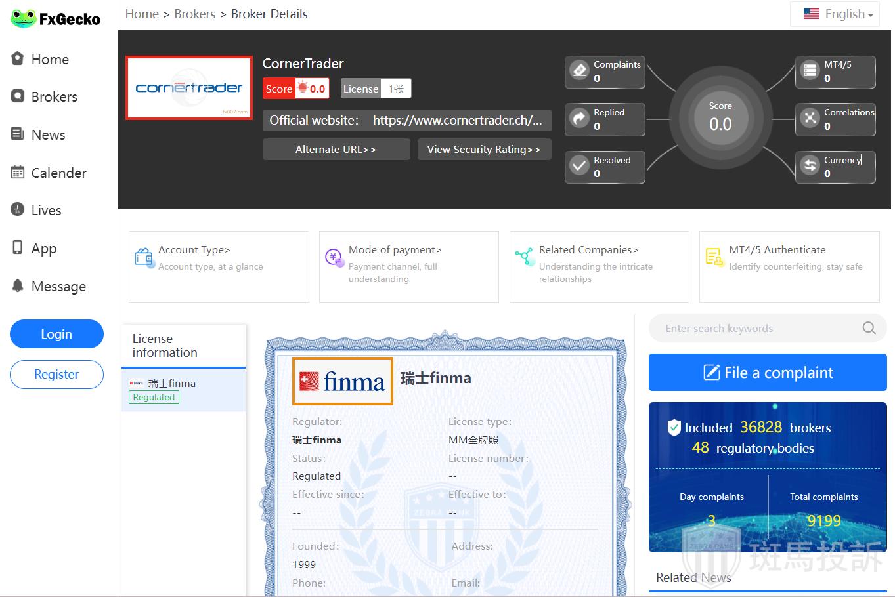This screenshot has height=597, width=895.
Task: Click the search magnifier icon
Action: (869, 328)
